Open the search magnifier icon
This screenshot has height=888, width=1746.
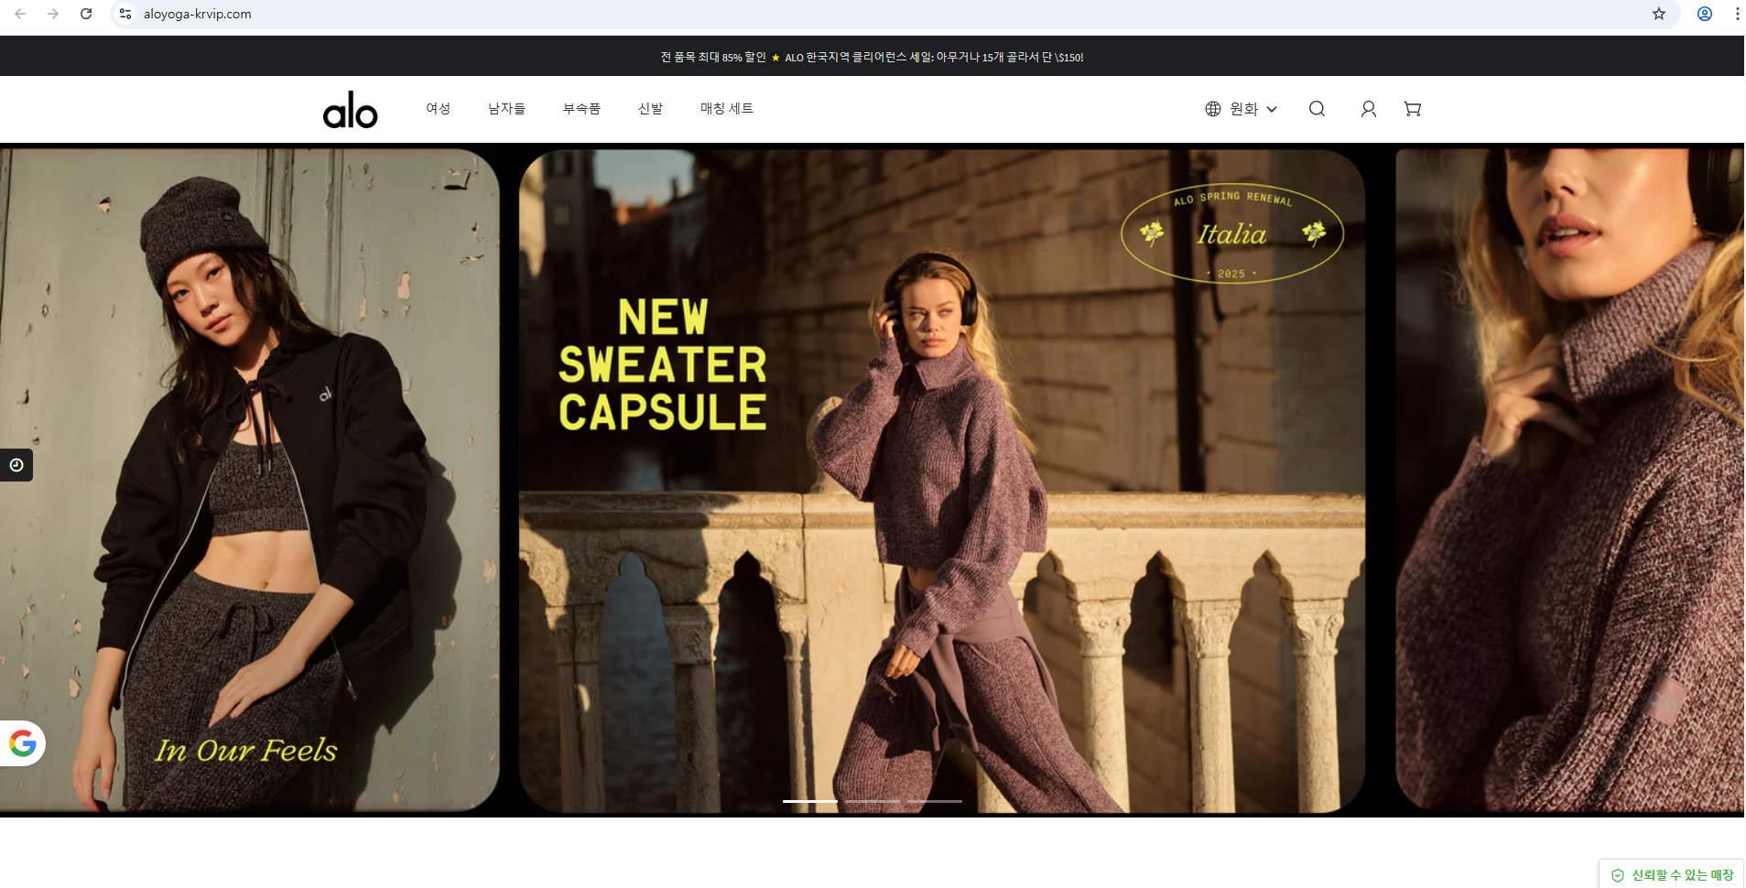pyautogui.click(x=1317, y=109)
